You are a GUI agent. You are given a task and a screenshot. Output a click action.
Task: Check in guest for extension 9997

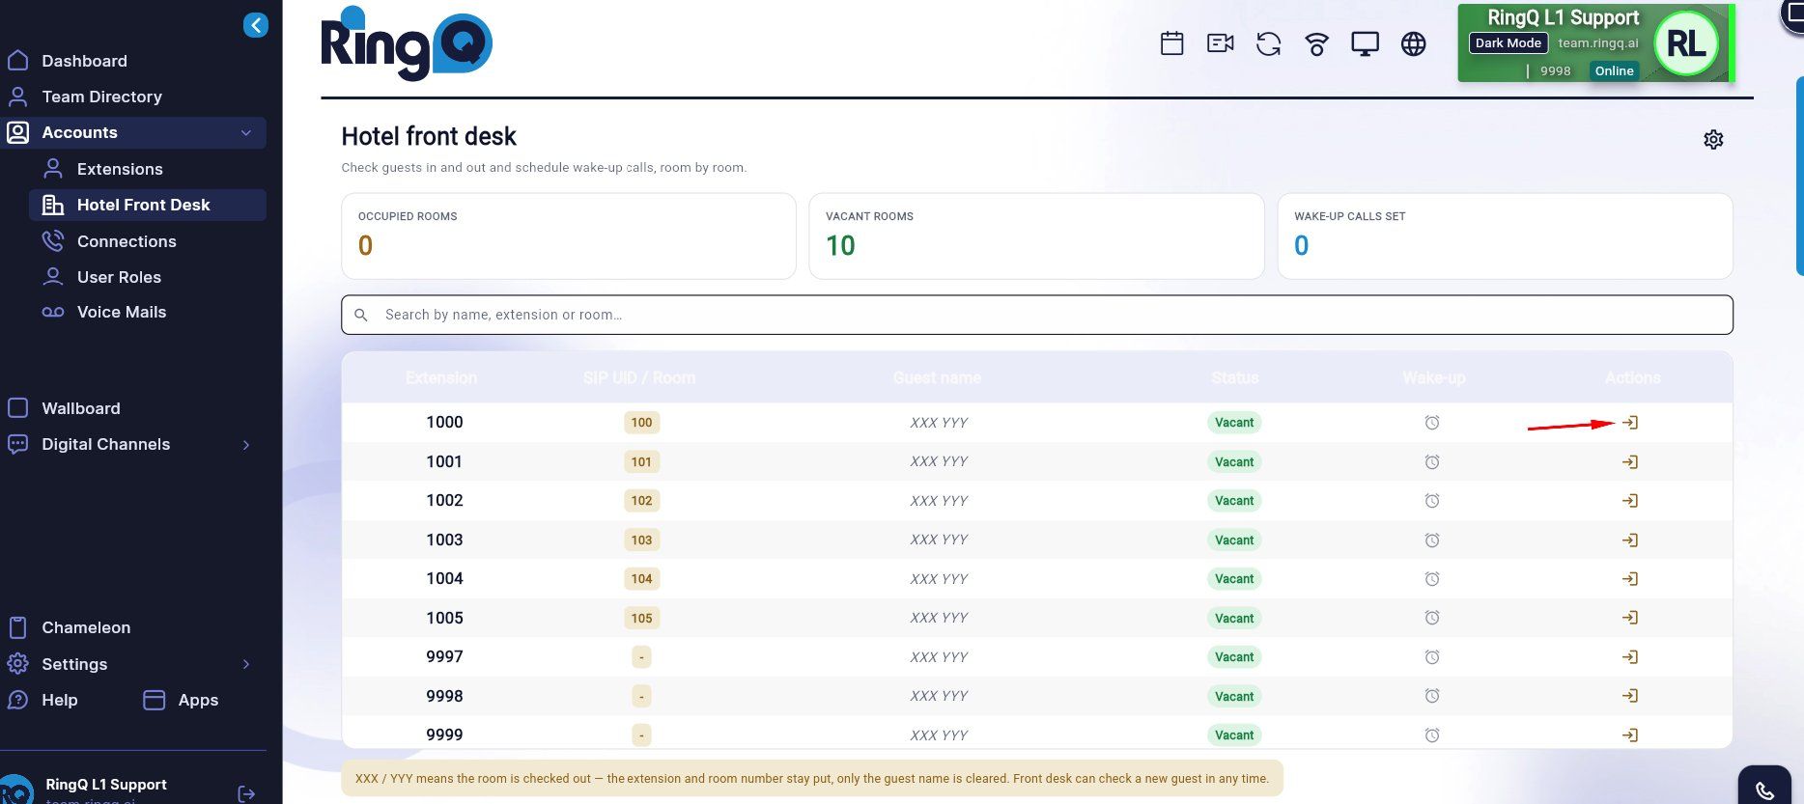[1630, 657]
